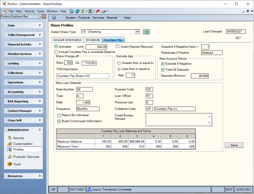This screenshot has height=194, width=254.
Task: Click the Customization tools icon
Action: 10,144
